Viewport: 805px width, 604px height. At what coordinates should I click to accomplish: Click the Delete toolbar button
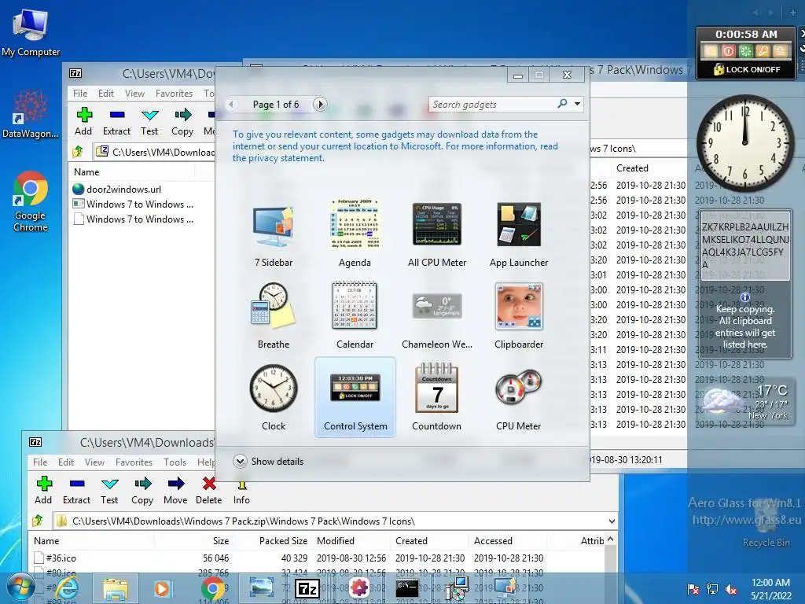pyautogui.click(x=209, y=491)
